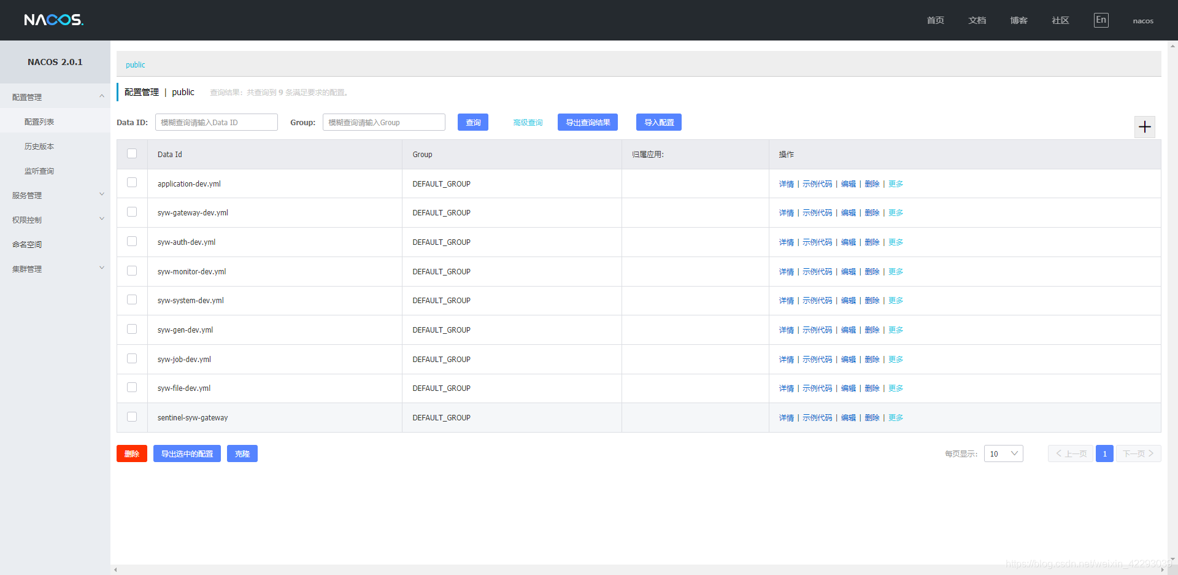Select checkbox for syw-system-dev.yml row
1178x575 pixels.
[132, 299]
